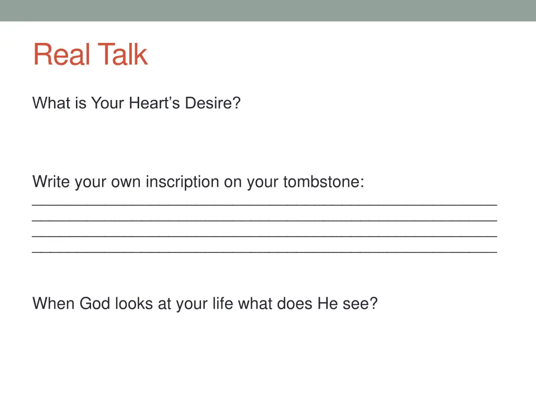Select the 'When God looks at your life' question
Screen dimensions: 536x402
[x=205, y=304]
